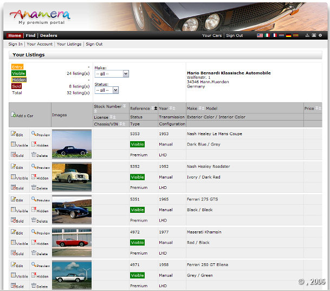Click the US English flag icon
Image resolution: width=330 pixels, height=291 pixels.
click(260, 35)
